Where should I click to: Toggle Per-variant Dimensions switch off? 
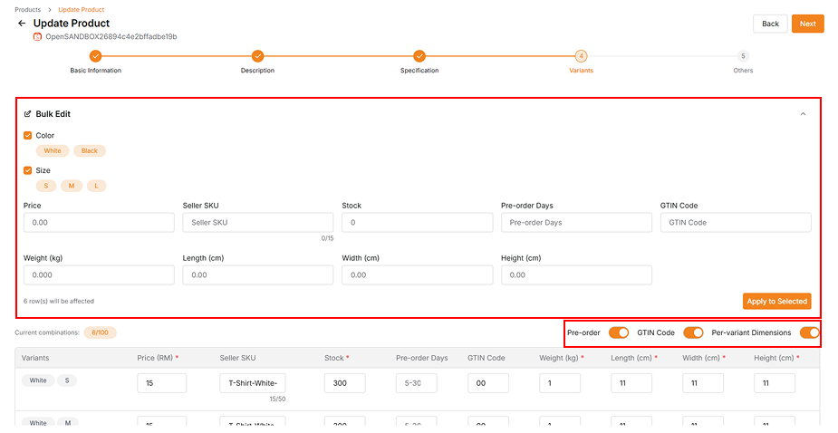click(x=809, y=332)
